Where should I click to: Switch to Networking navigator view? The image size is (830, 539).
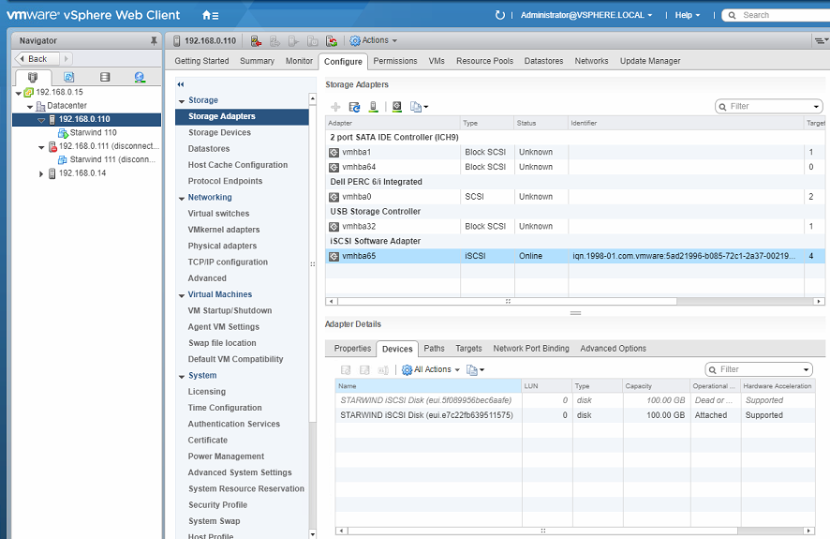(x=140, y=77)
